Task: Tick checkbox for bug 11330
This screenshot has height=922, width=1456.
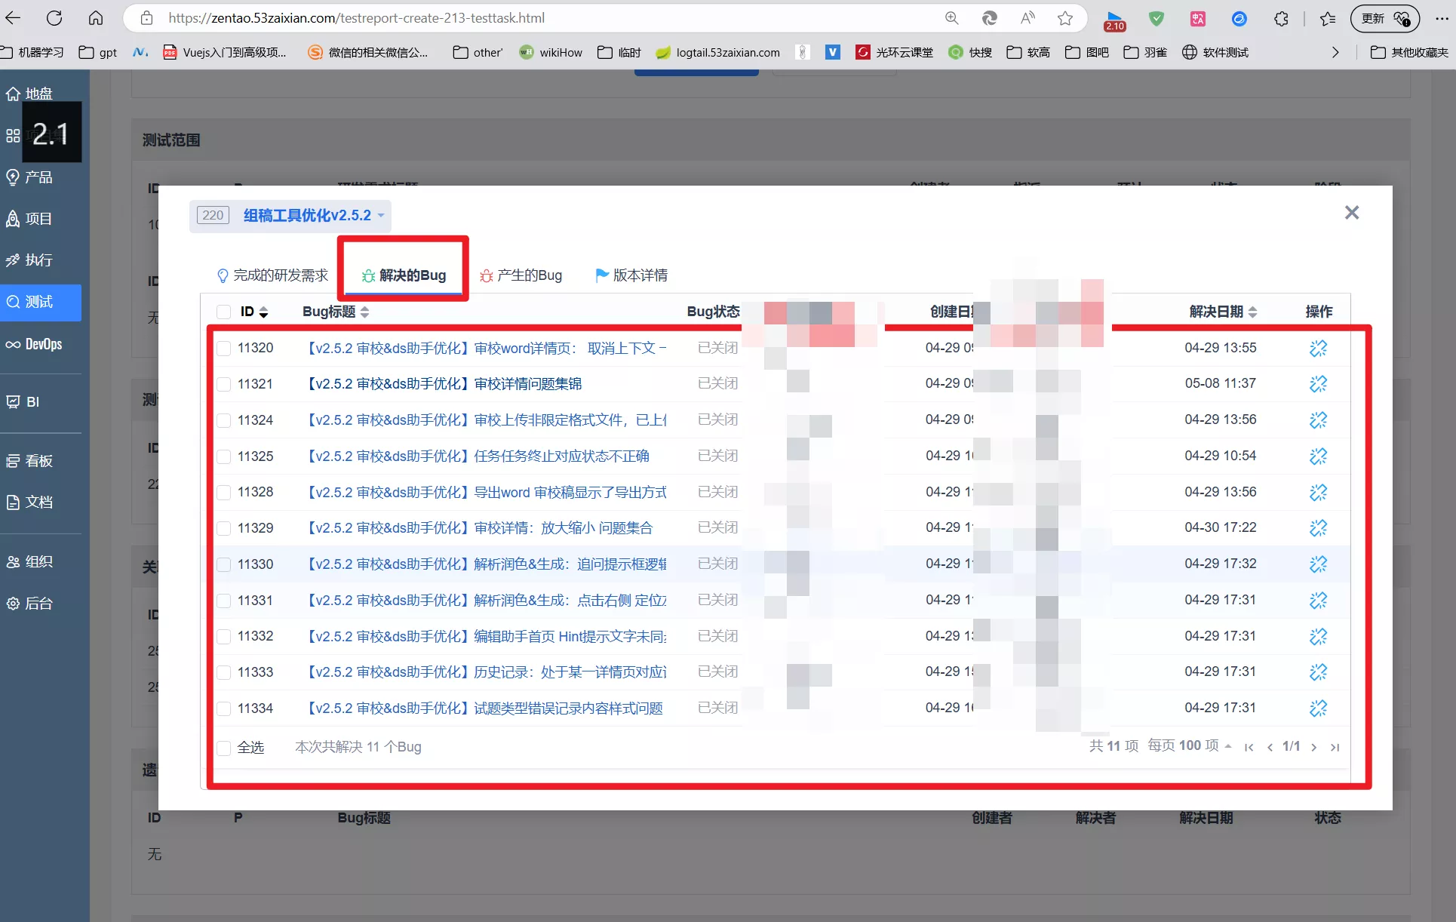Action: pos(223,564)
